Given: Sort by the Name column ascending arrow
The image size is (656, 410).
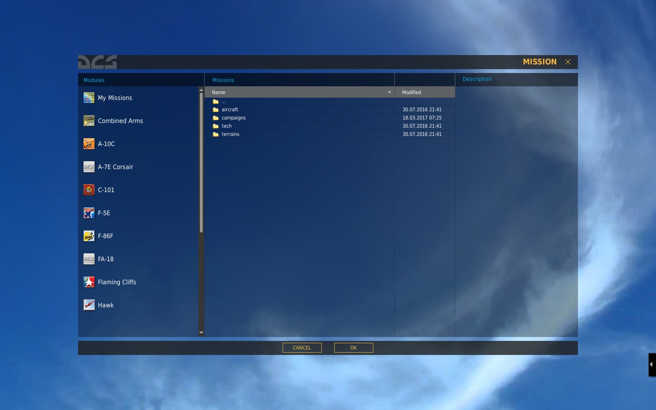Looking at the screenshot, I should pos(389,92).
